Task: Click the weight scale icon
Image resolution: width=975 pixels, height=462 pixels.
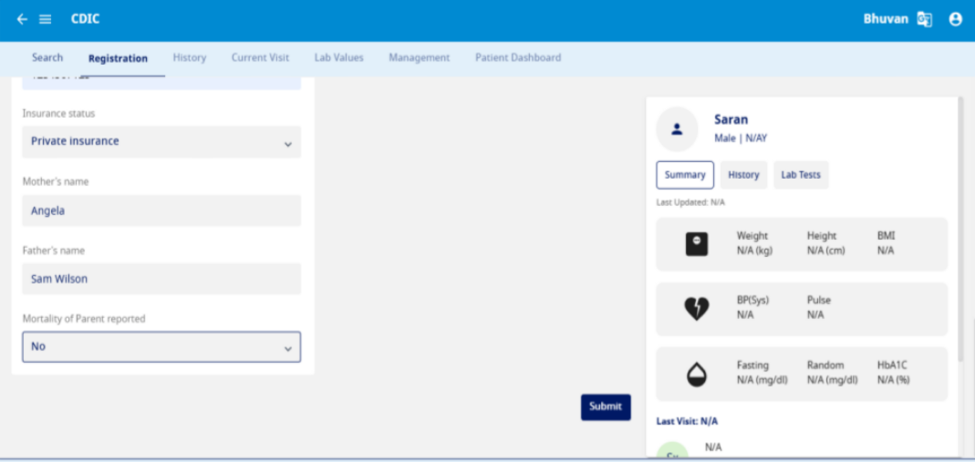Action: point(696,243)
